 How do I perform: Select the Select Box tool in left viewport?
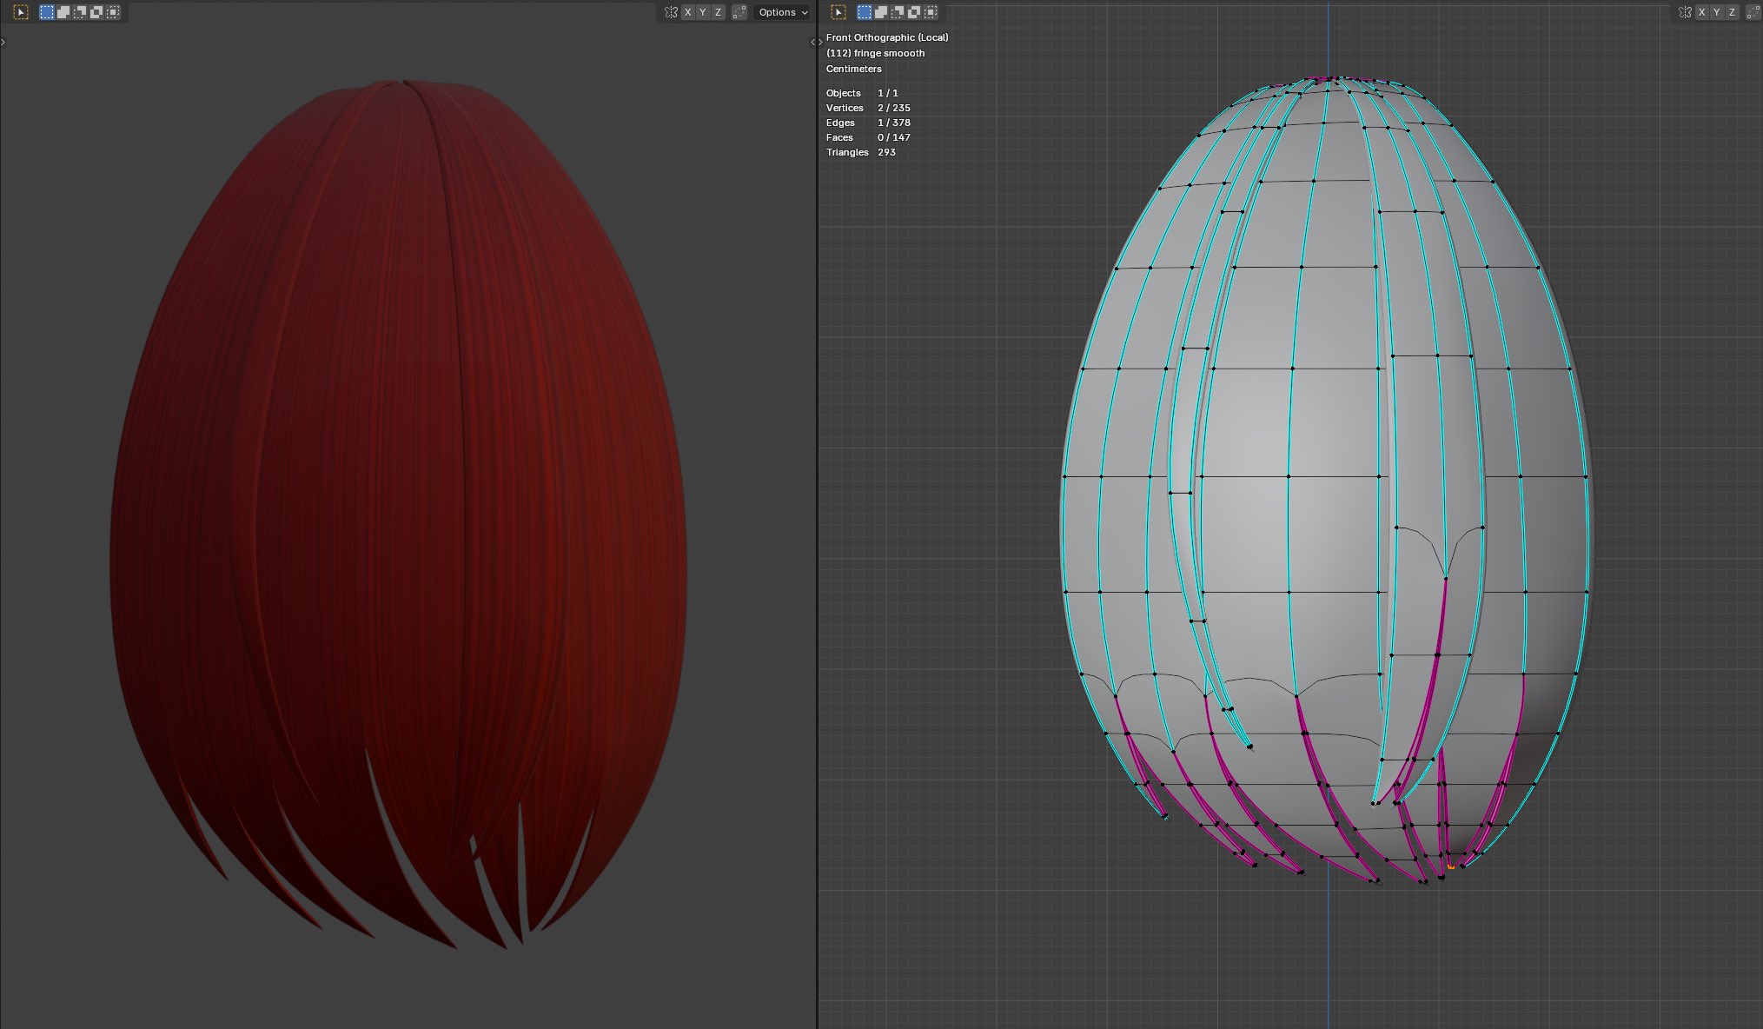click(21, 12)
